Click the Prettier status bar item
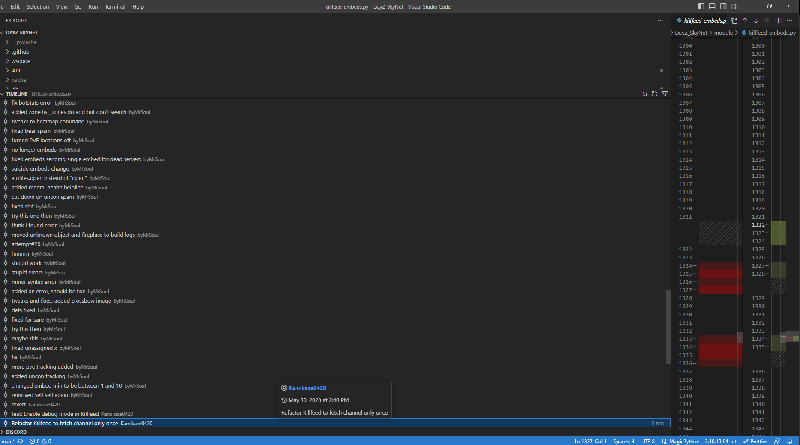Viewport: 800px width, 445px height. [x=755, y=441]
